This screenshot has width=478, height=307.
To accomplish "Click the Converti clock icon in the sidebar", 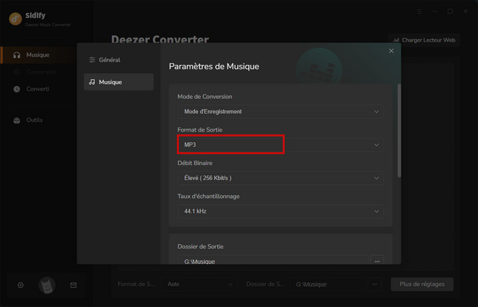I will [x=17, y=89].
